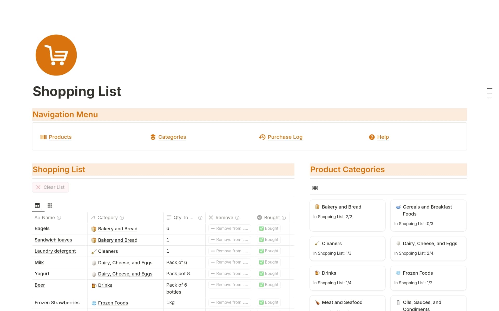Open the Bagels item page
The height and width of the screenshot is (311, 499).
pos(42,229)
